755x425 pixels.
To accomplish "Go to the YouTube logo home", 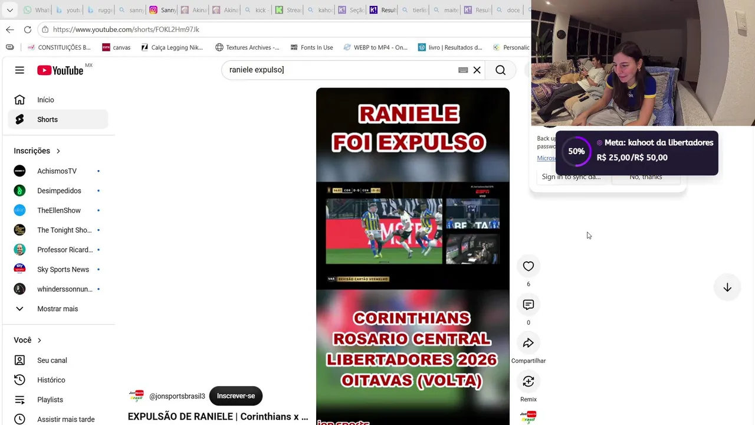I will (x=60, y=70).
